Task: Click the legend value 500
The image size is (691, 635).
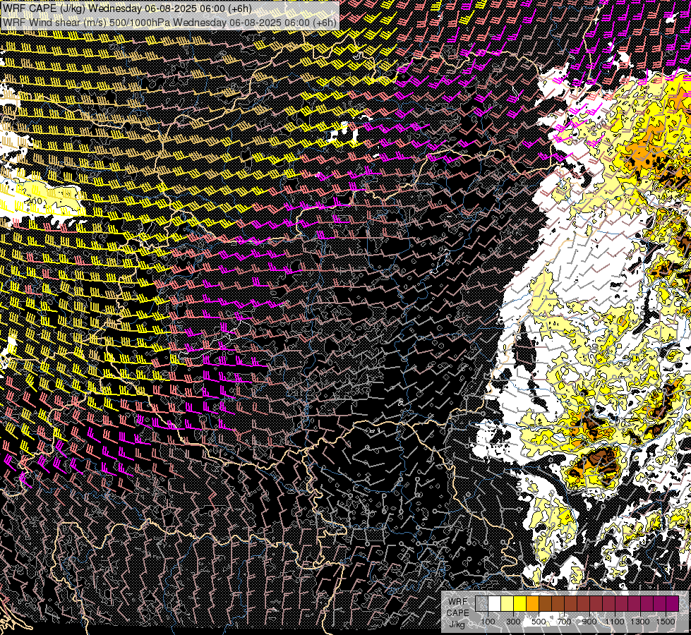Action: (539, 622)
